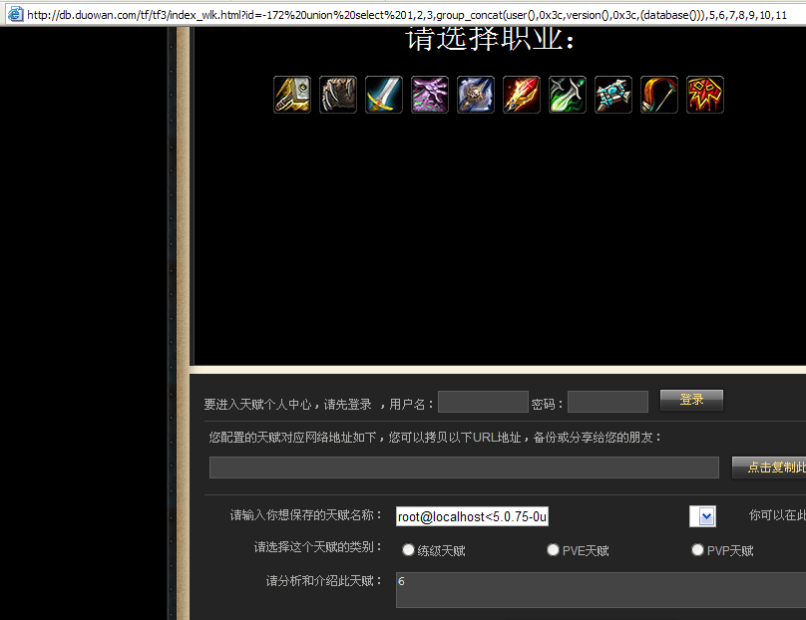Click the talent URL address text box
The width and height of the screenshot is (806, 620).
464,467
